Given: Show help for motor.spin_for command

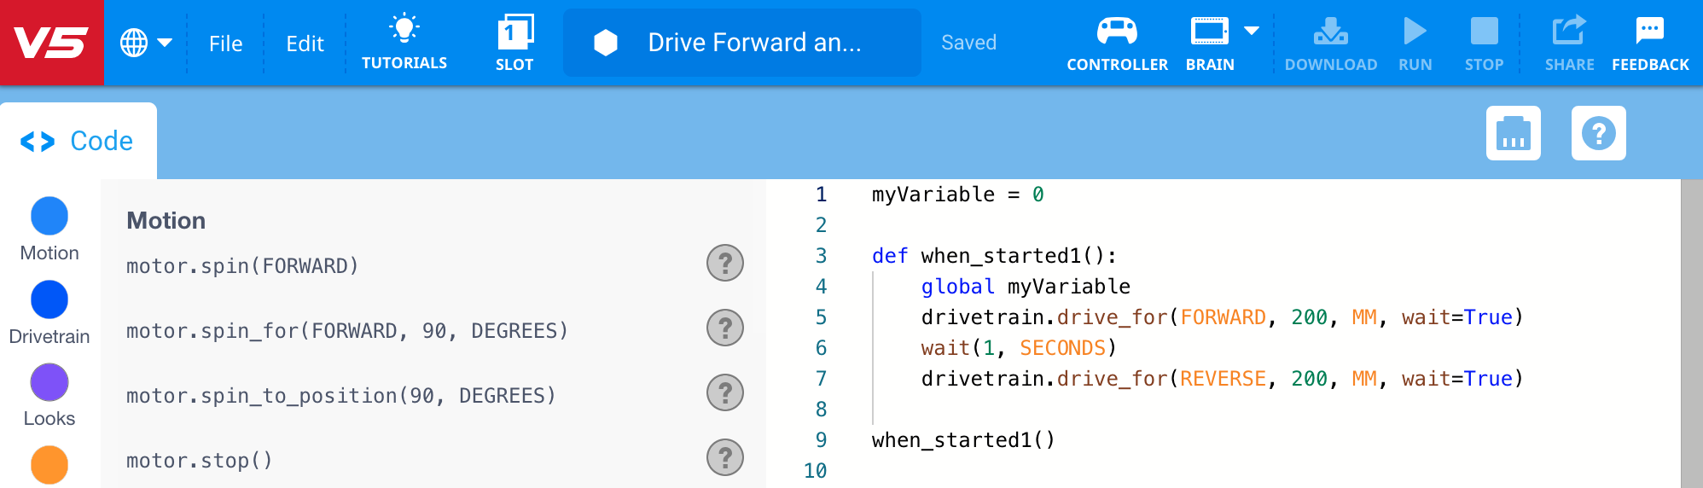Looking at the screenshot, I should click(x=725, y=328).
